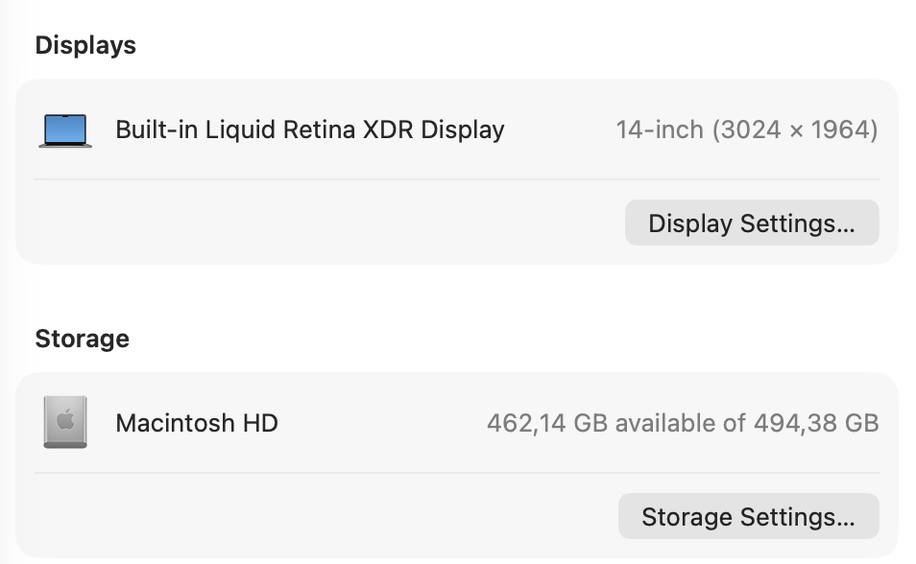Select the Macintosh HD volume name
Screen dimensions: 916x564
tap(195, 423)
